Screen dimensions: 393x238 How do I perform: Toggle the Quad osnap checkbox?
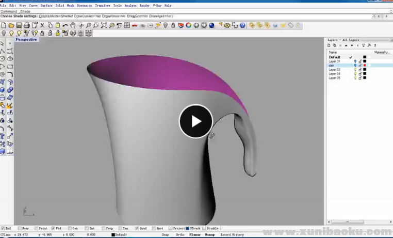137,228
